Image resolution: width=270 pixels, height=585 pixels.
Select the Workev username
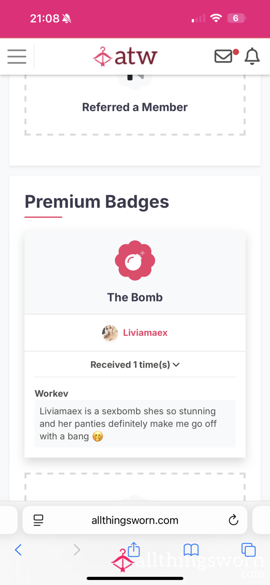[51, 393]
